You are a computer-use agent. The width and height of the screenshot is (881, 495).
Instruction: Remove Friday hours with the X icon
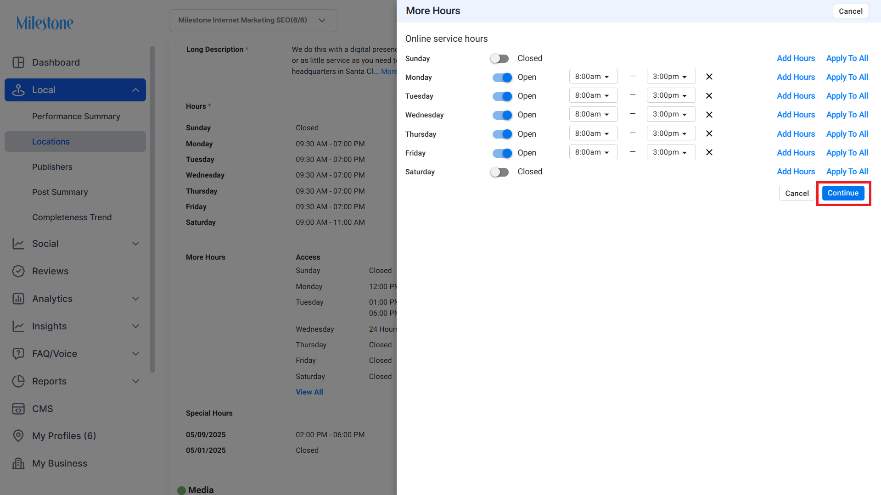tap(709, 152)
